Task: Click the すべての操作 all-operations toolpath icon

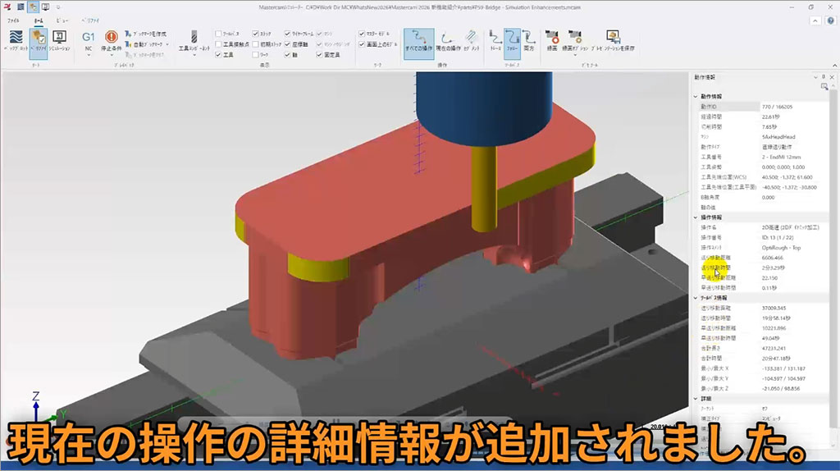Action: [x=419, y=40]
